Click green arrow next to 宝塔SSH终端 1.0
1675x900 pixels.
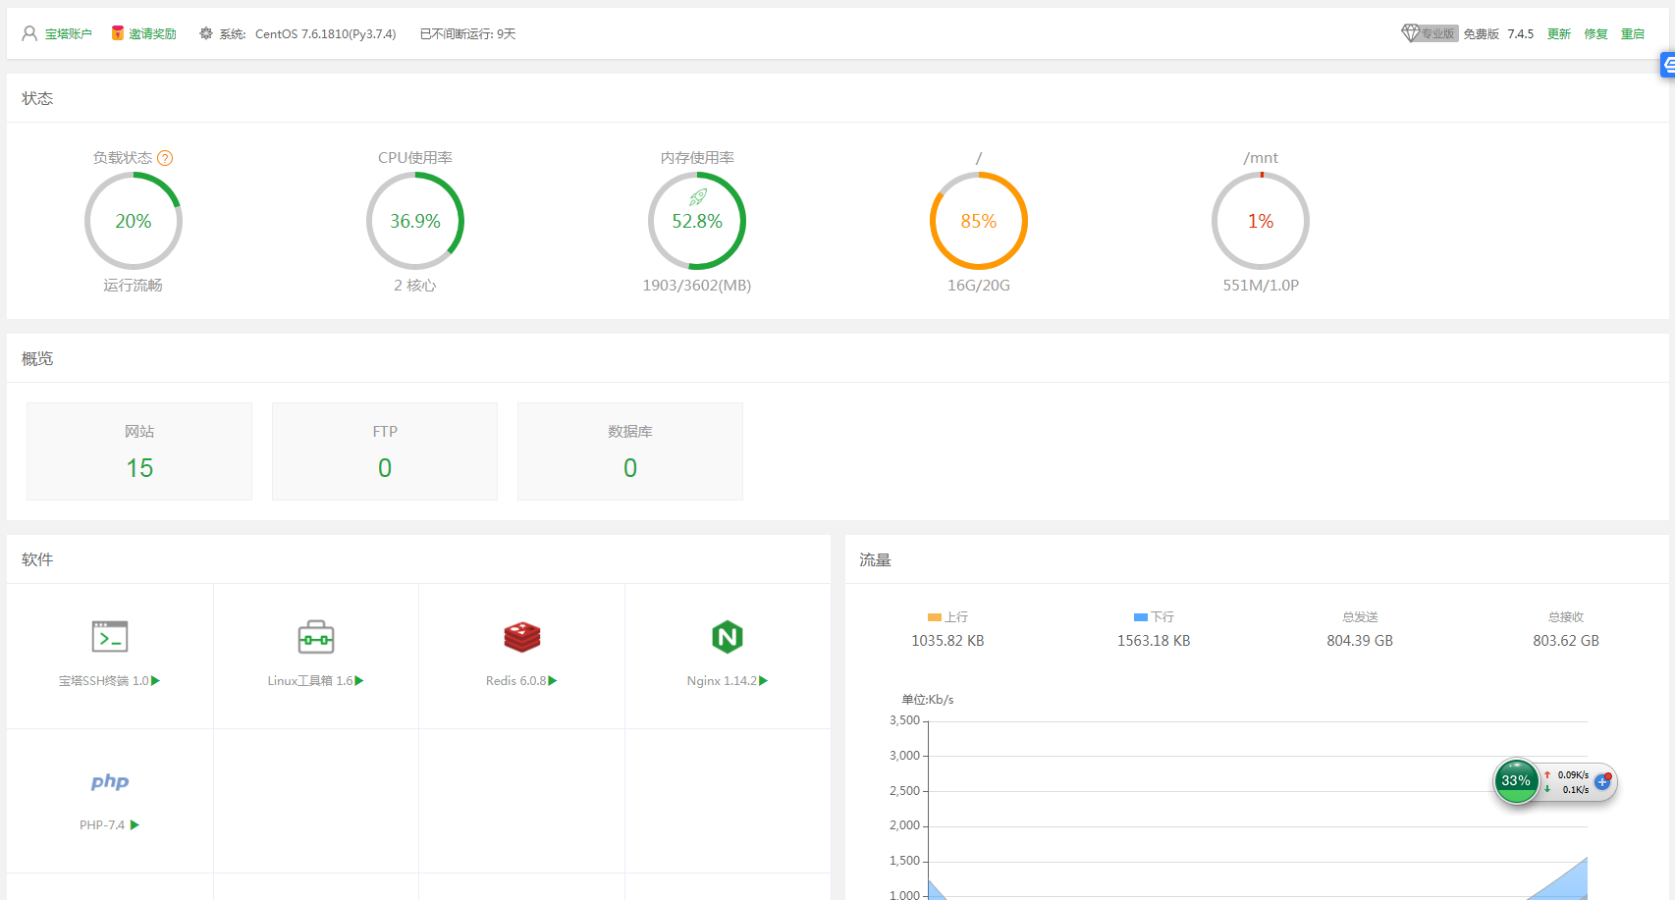(155, 681)
